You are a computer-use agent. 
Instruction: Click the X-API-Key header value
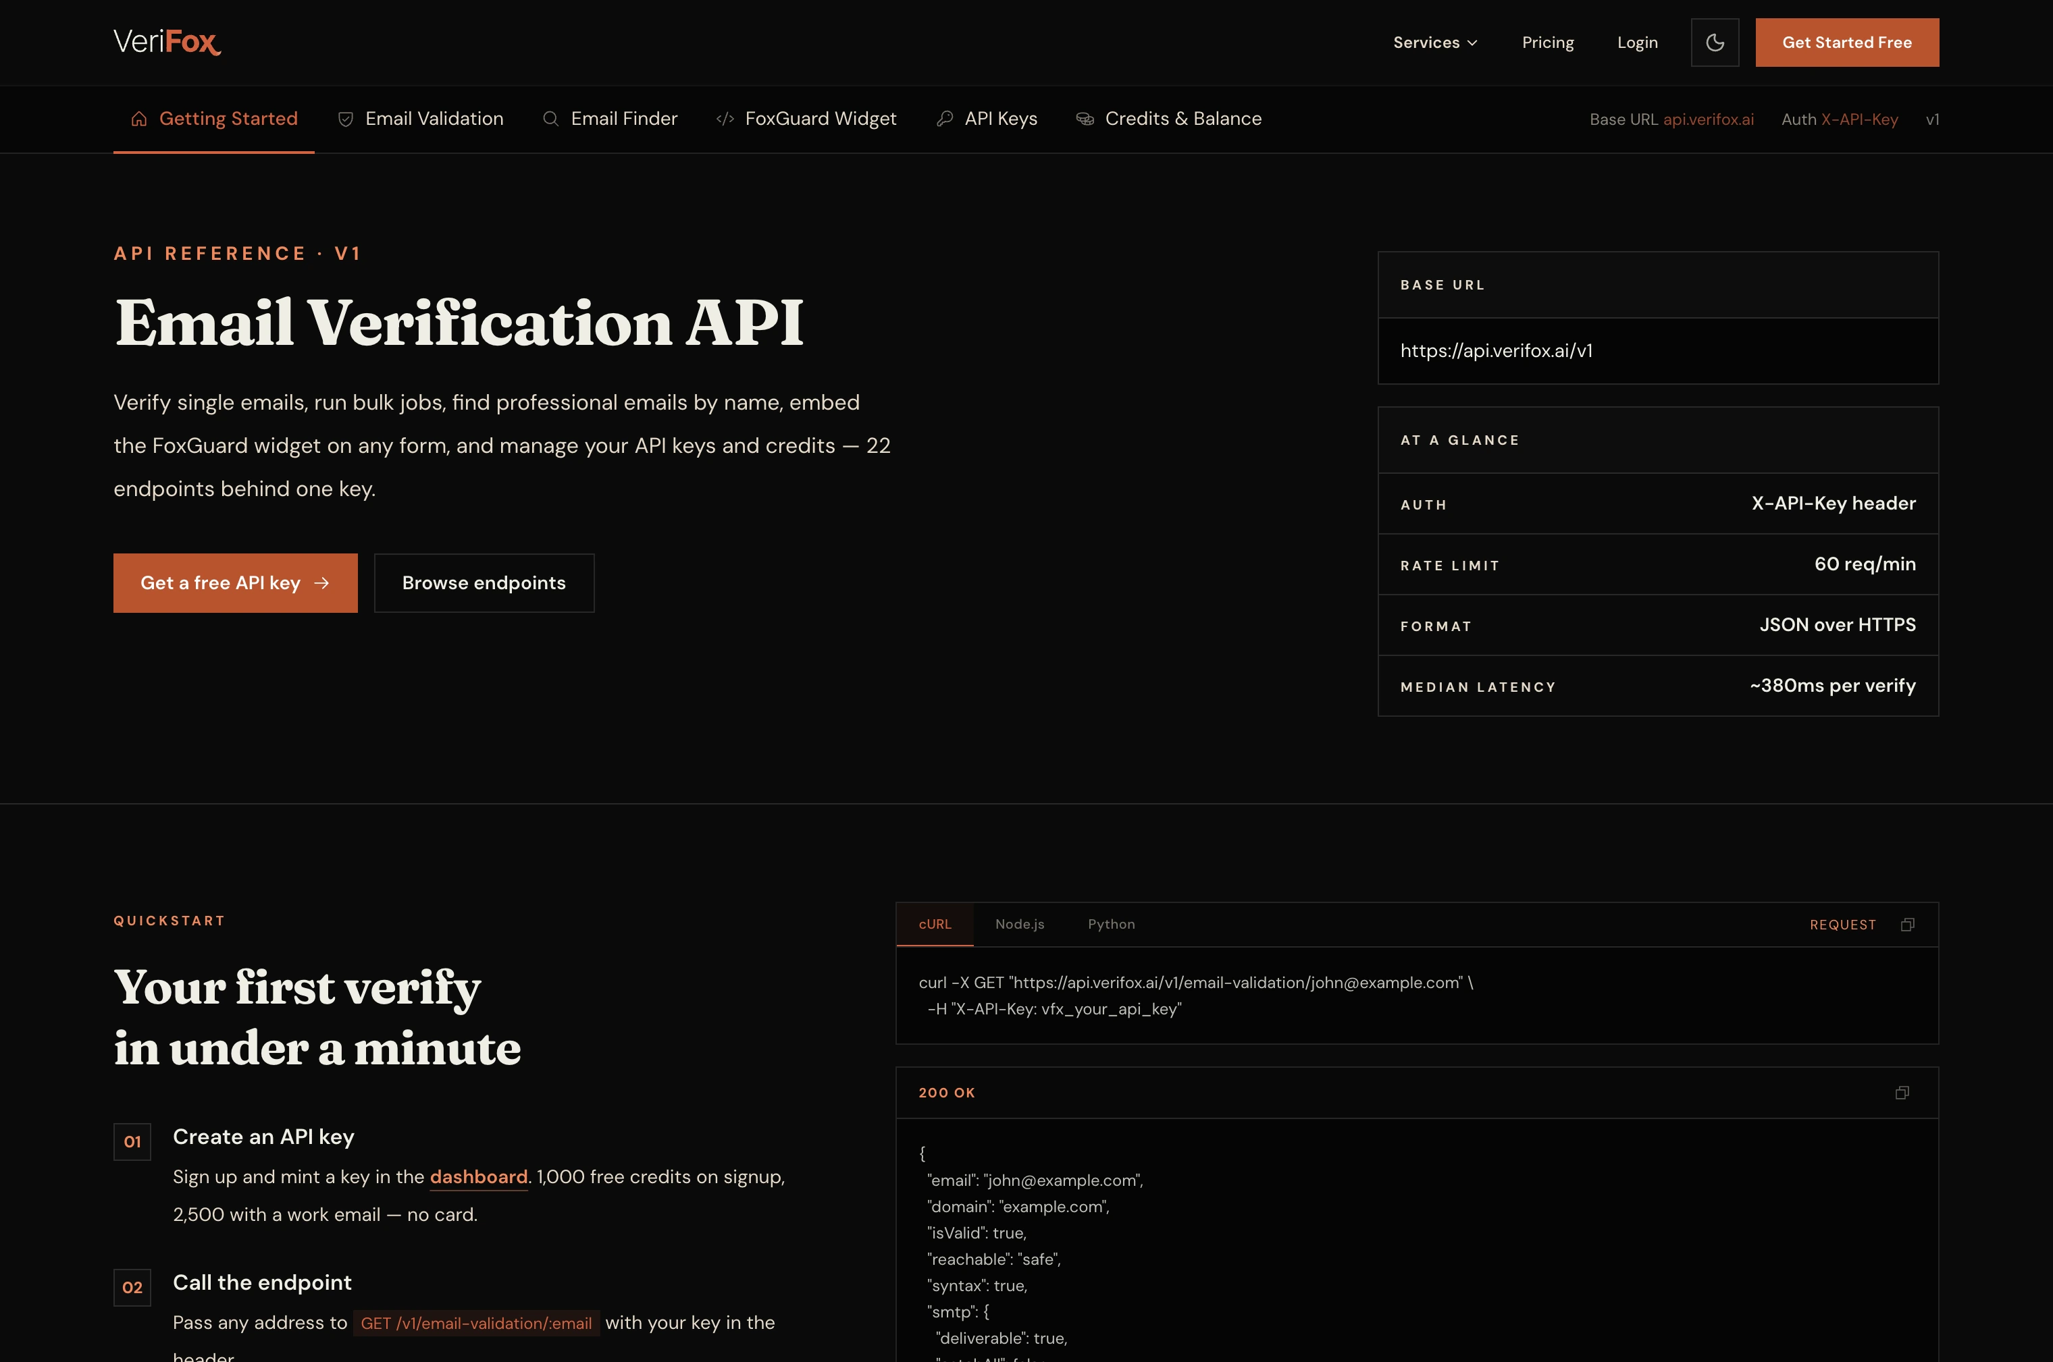[x=1833, y=503]
